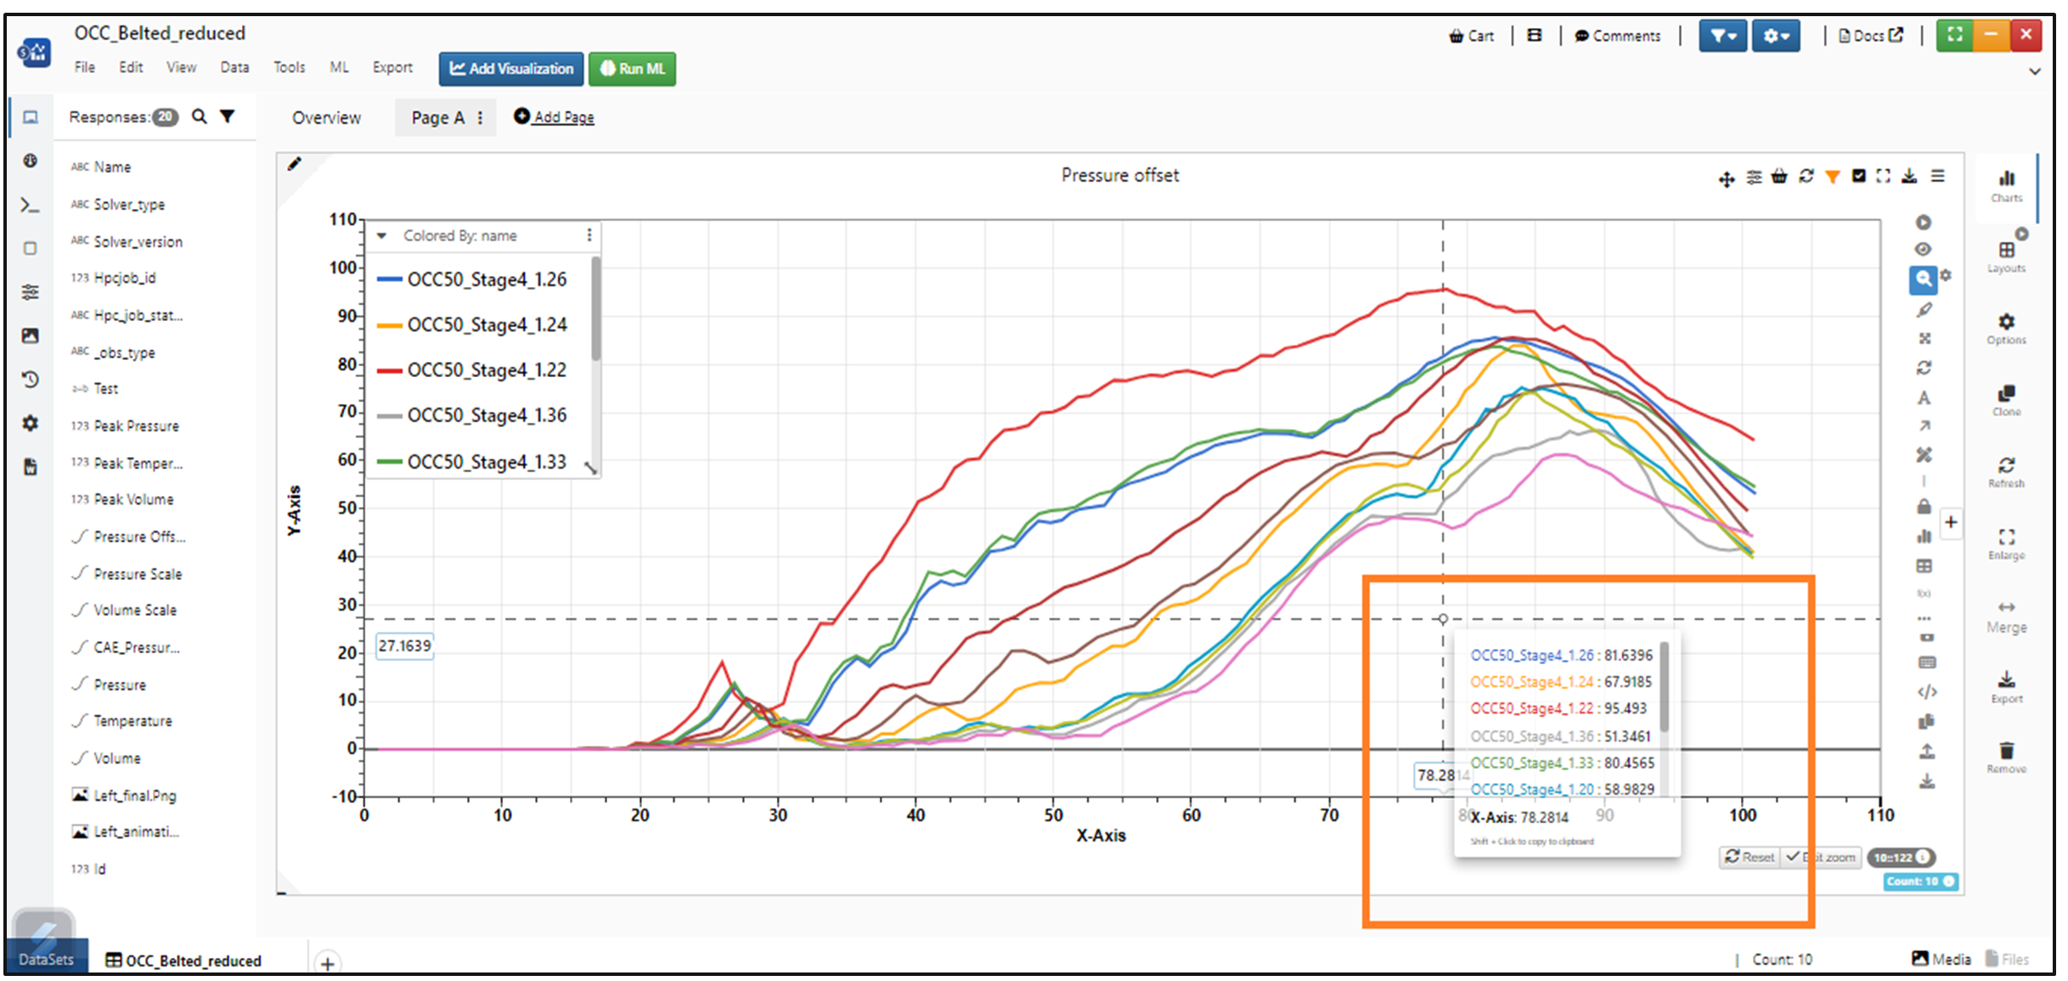Toggle the responses filter funnel

pyautogui.click(x=227, y=116)
